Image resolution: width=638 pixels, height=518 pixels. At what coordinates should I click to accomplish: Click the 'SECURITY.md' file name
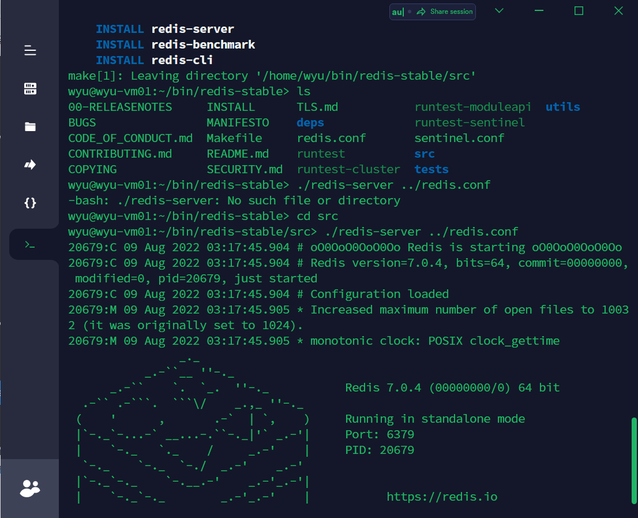pyautogui.click(x=245, y=169)
